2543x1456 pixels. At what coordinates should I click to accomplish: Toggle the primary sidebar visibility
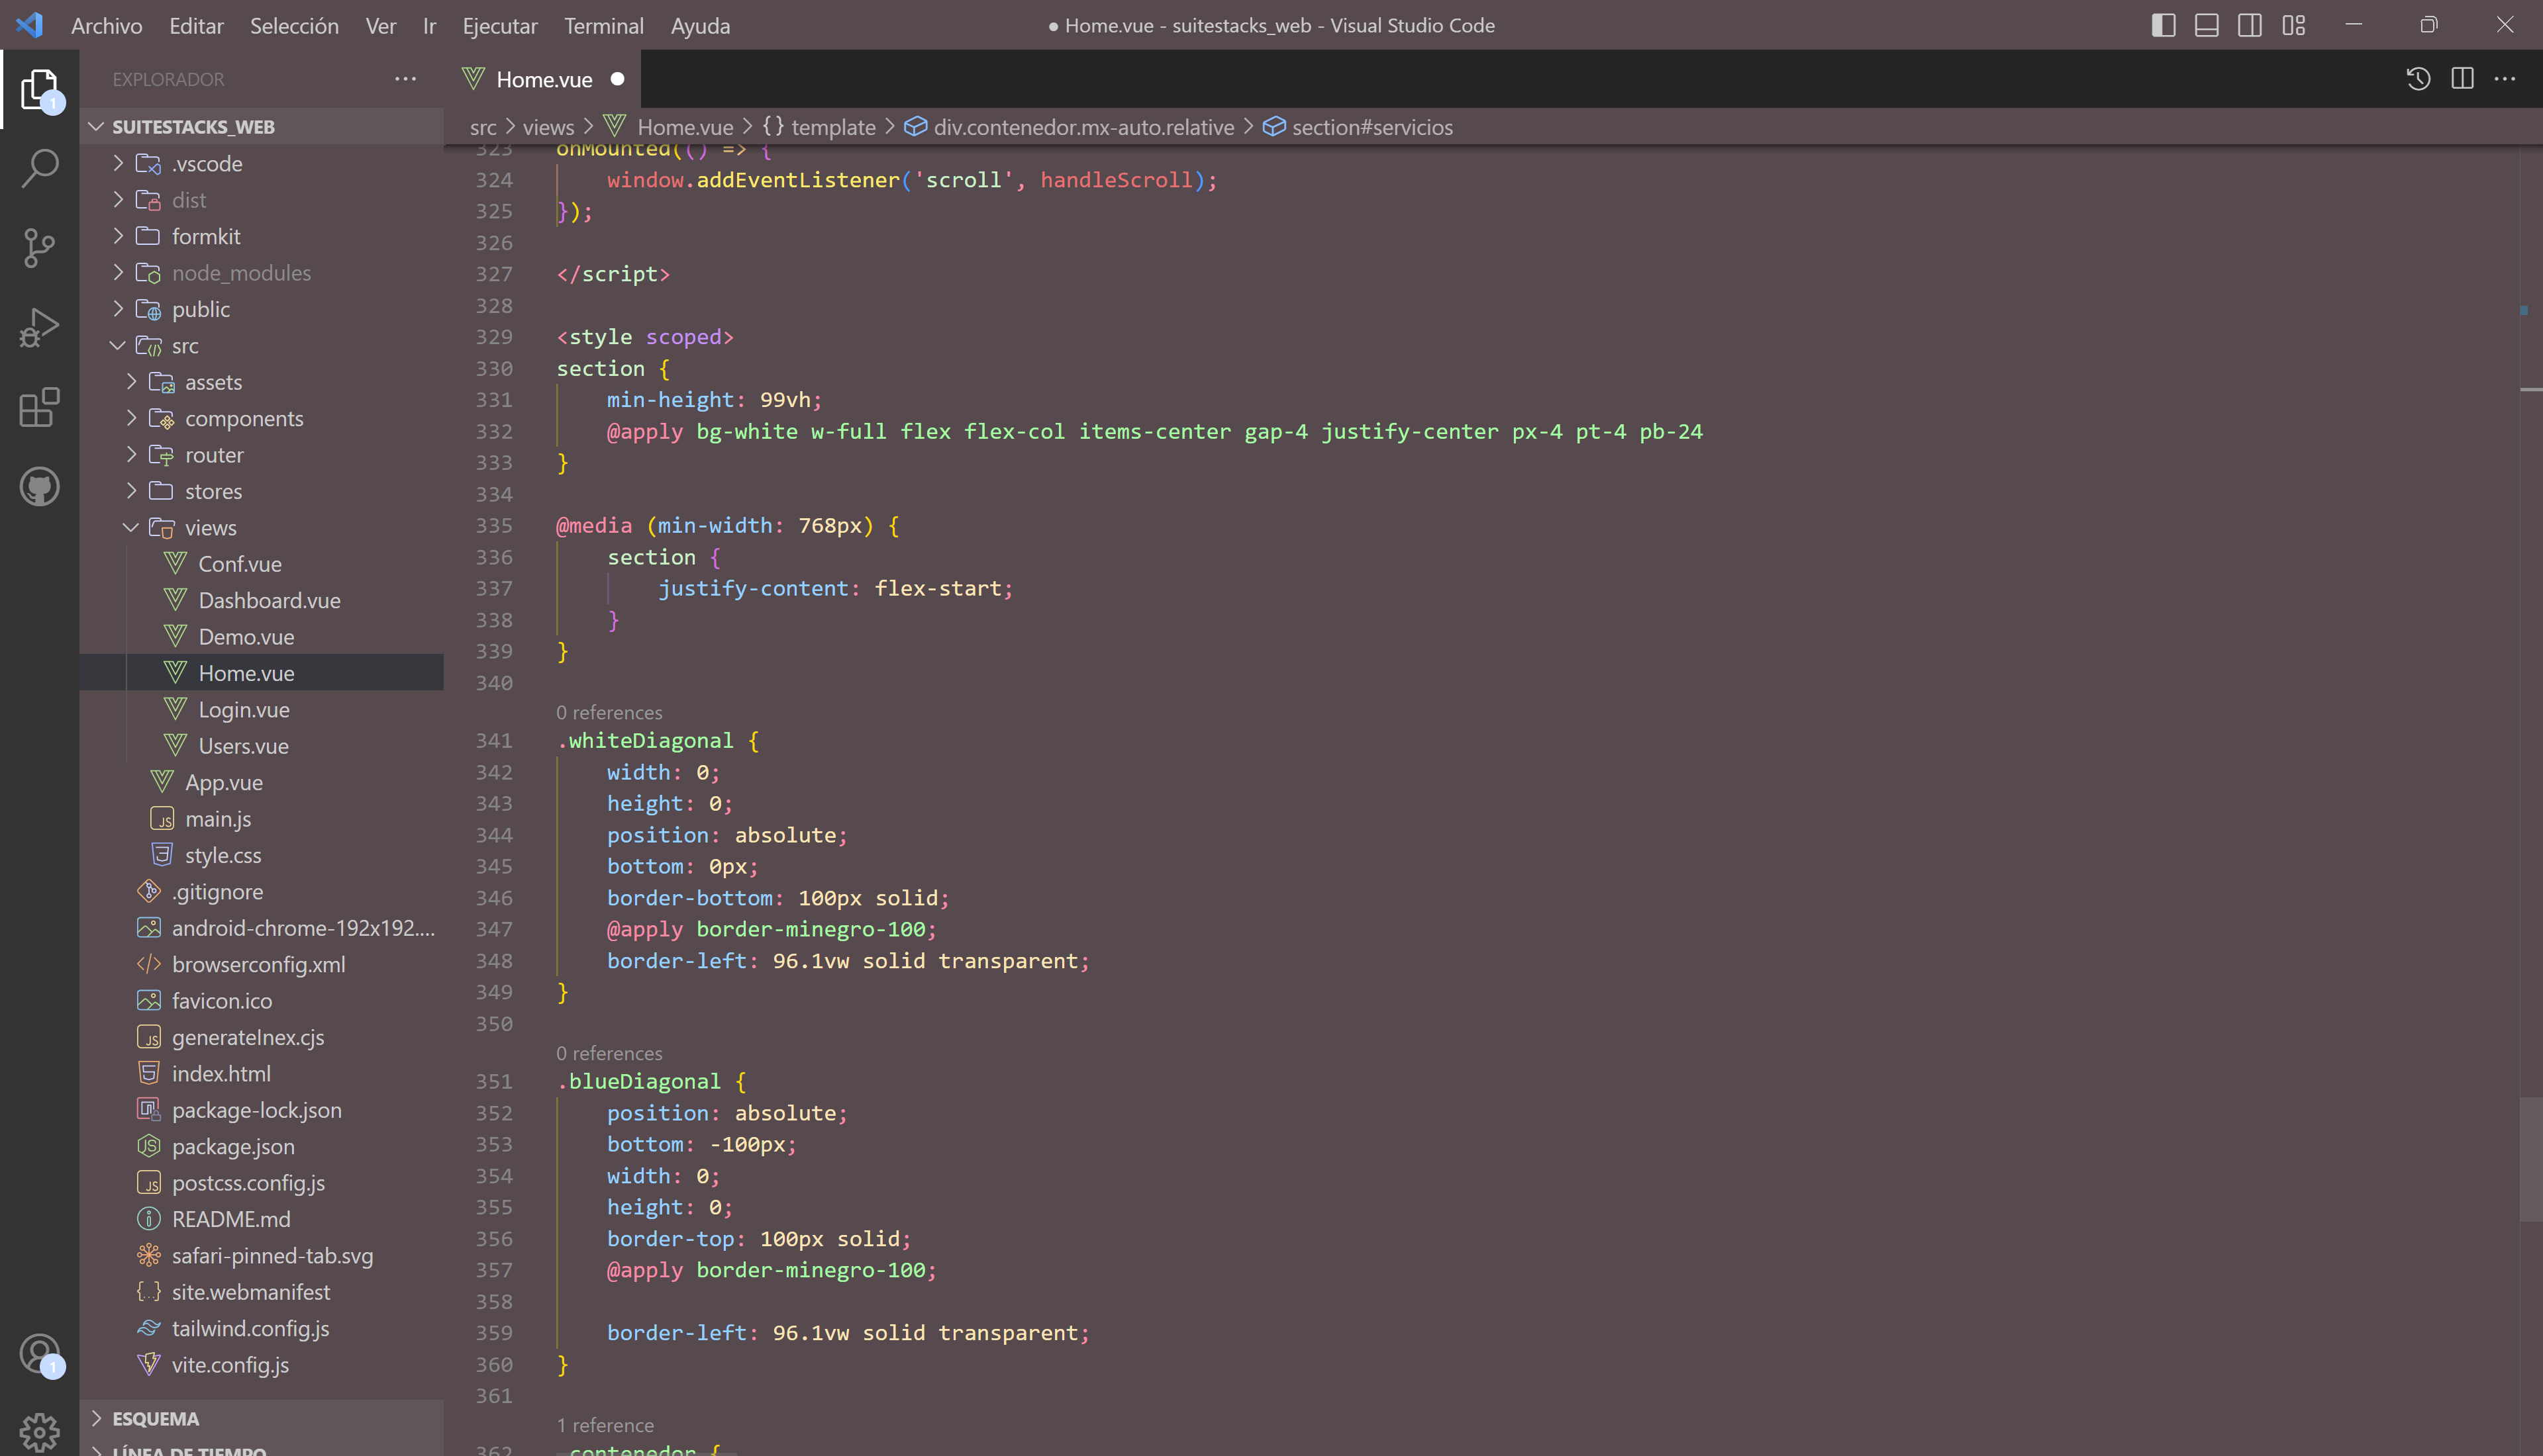2163,25
